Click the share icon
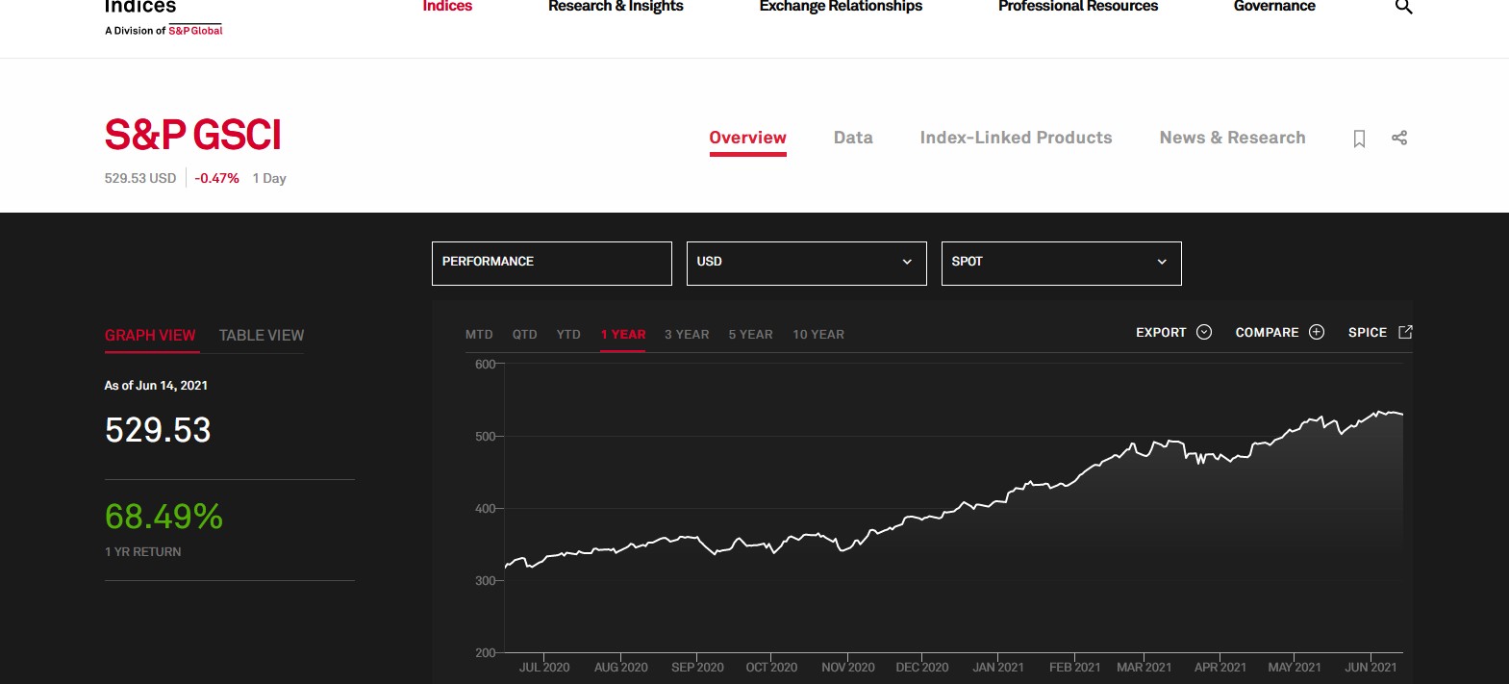 [x=1399, y=138]
